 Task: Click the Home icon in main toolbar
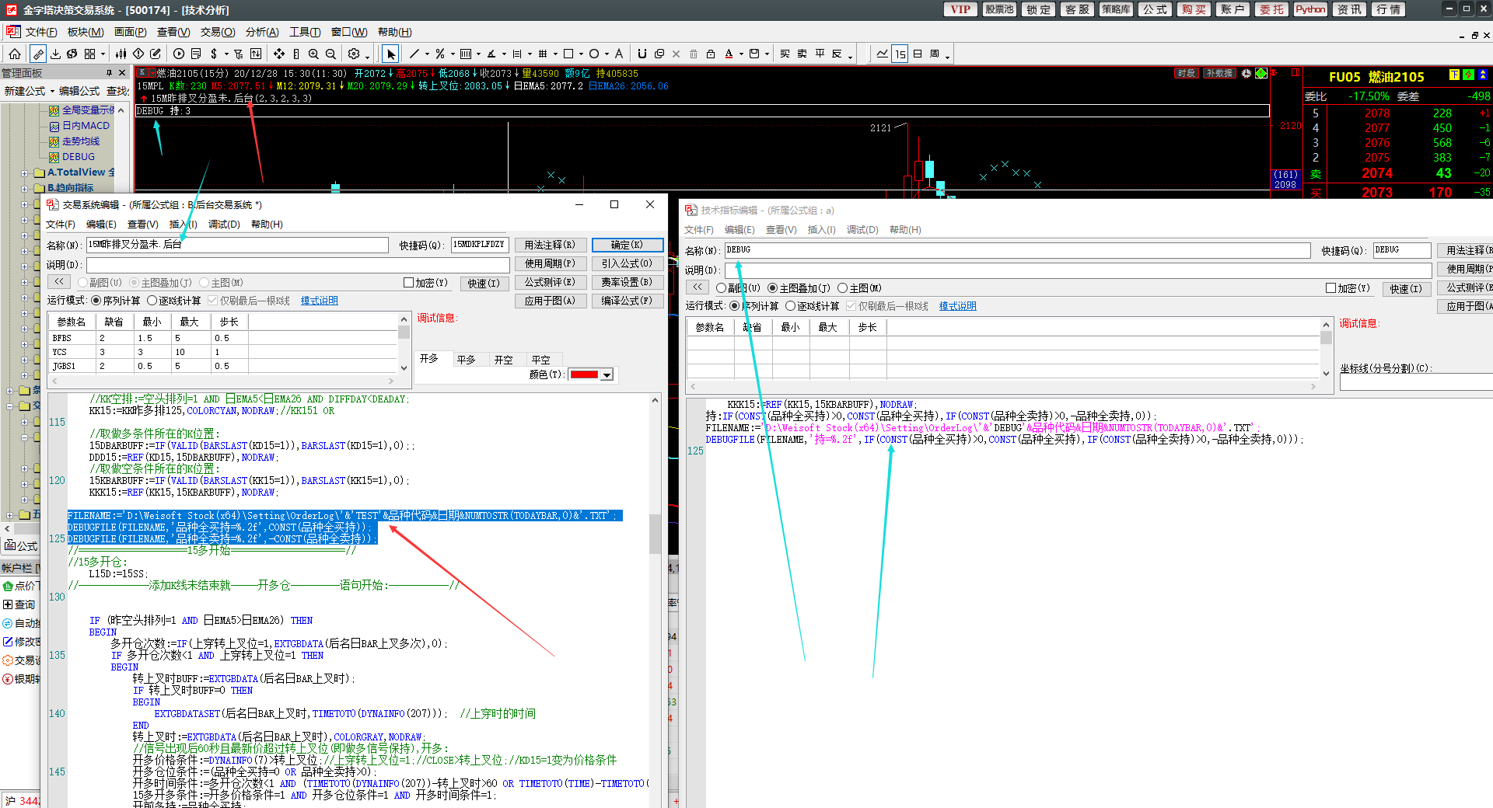coord(15,54)
